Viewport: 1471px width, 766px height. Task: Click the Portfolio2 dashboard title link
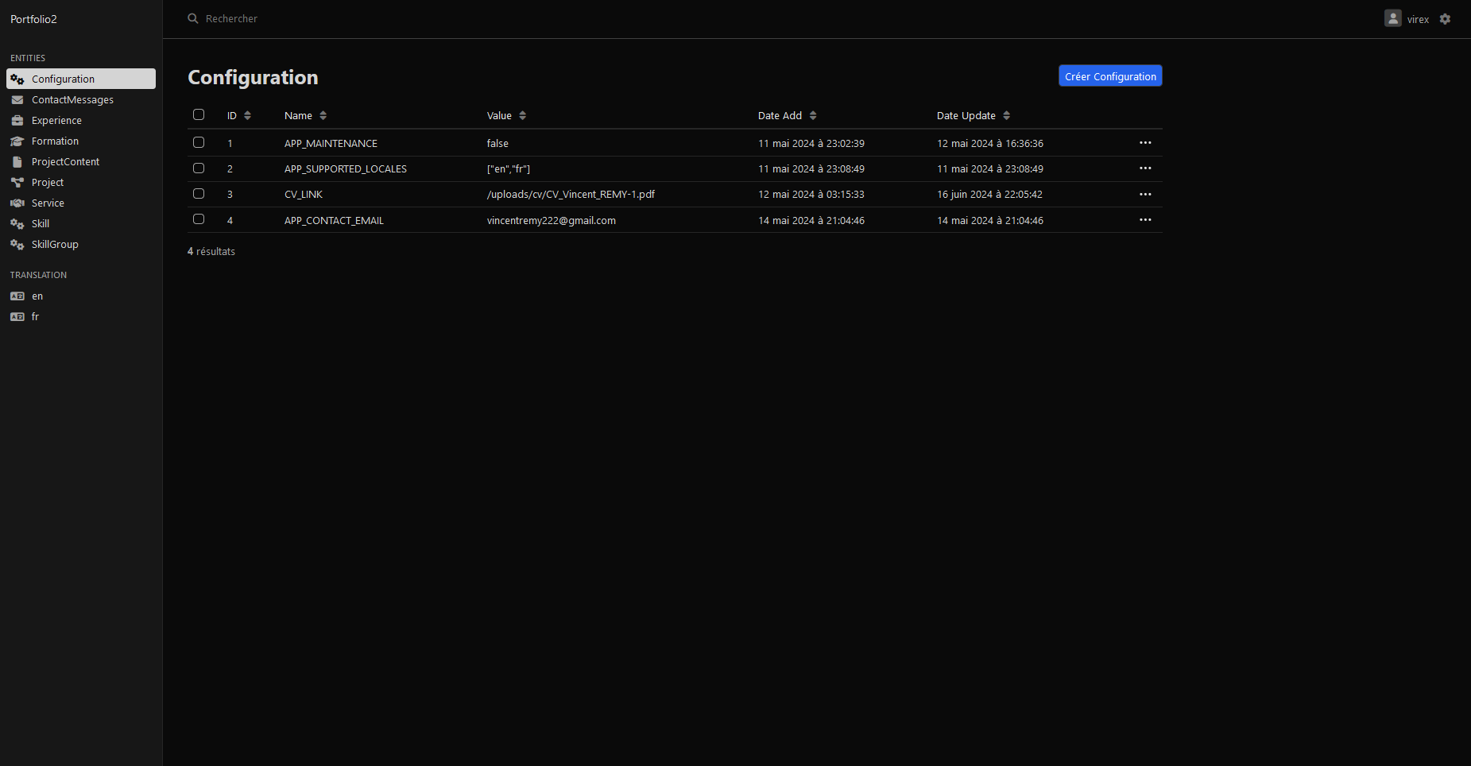point(33,19)
